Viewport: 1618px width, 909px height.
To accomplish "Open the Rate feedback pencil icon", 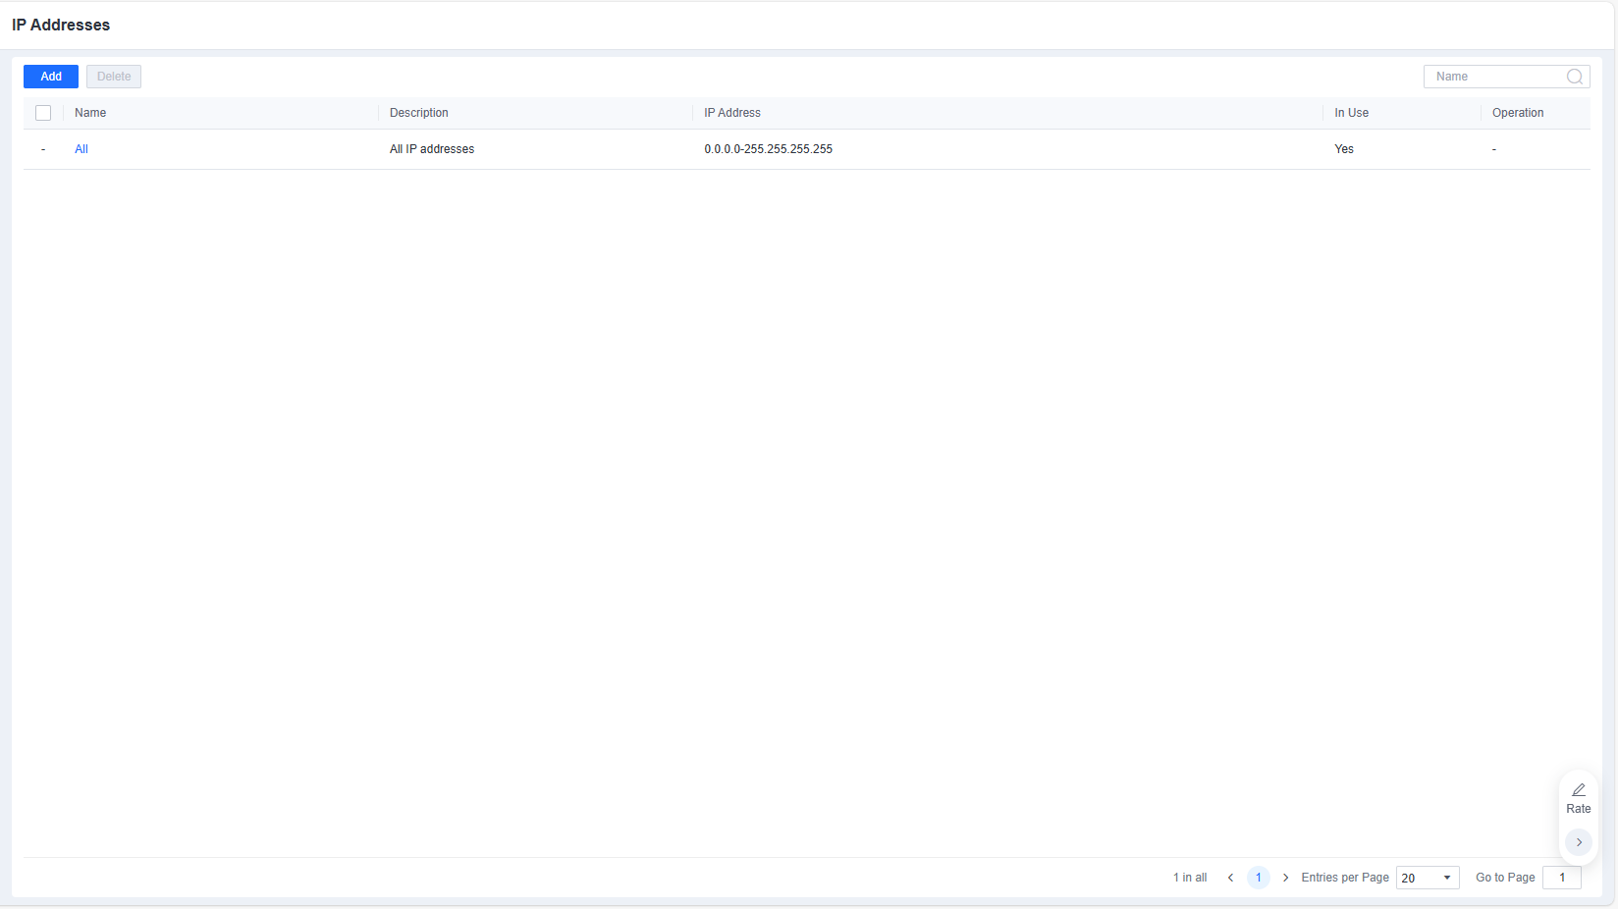I will (x=1579, y=790).
